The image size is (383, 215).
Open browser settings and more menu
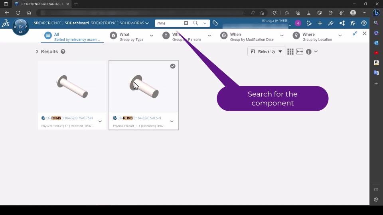coord(364,13)
